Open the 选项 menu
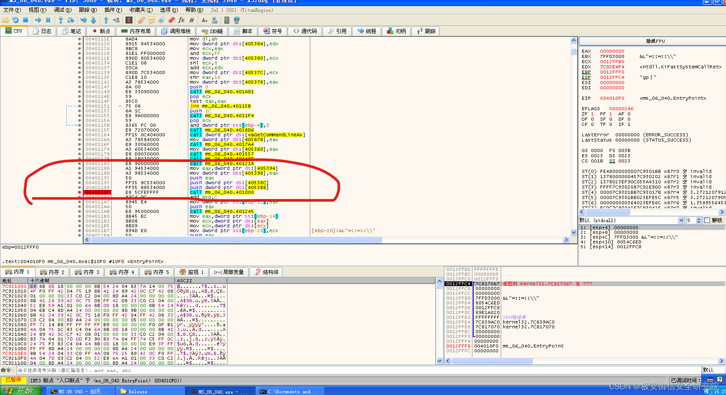726x395 pixels. [x=169, y=10]
